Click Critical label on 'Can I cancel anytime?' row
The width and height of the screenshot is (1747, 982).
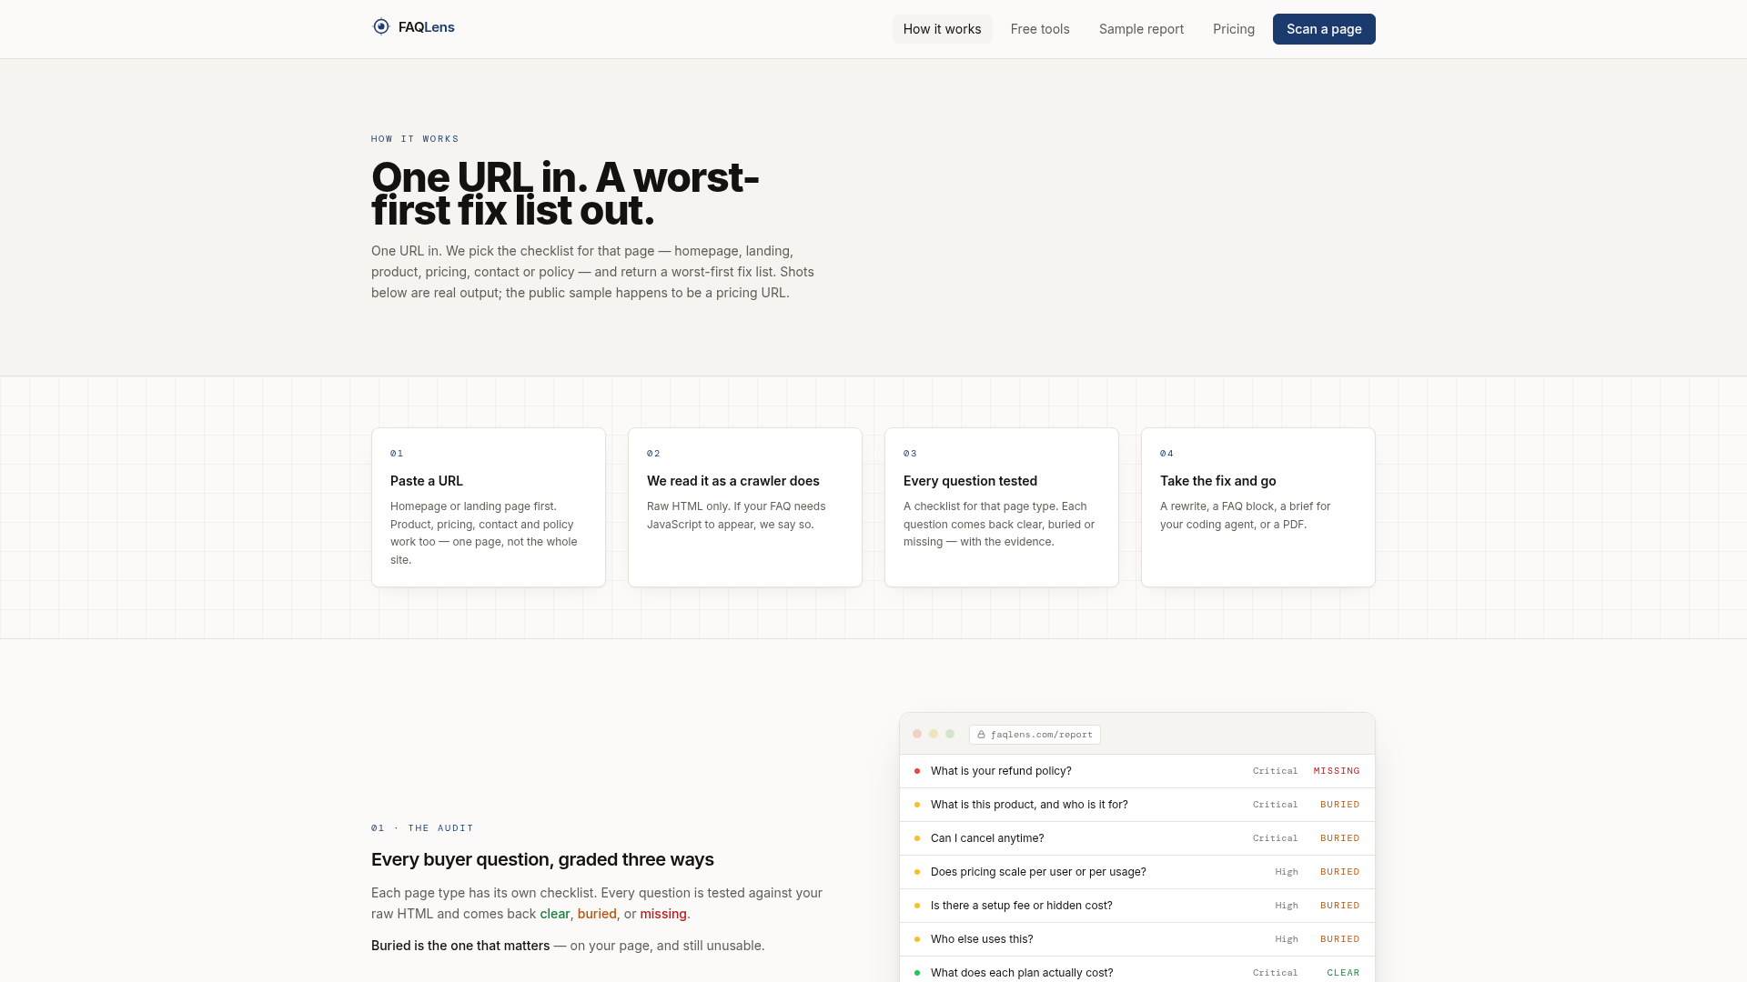tap(1275, 838)
